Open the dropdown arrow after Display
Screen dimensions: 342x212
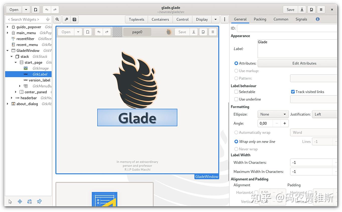[x=215, y=19]
